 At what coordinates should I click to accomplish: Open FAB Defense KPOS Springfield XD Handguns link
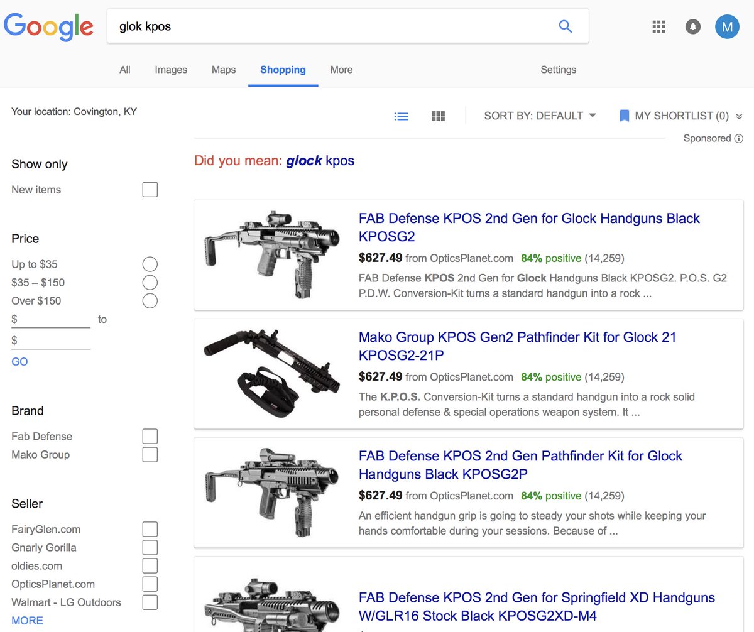pos(537,606)
